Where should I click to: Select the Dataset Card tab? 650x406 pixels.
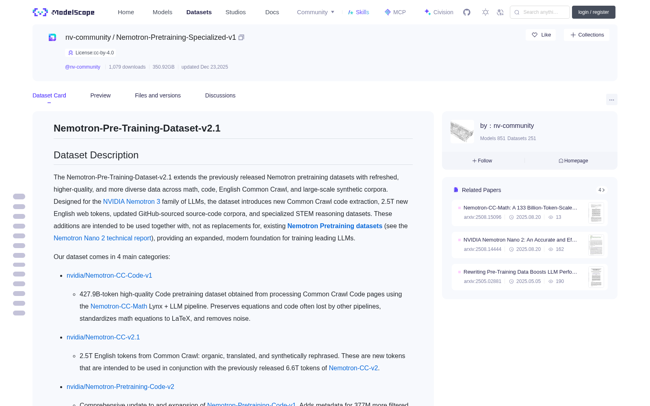pos(49,95)
